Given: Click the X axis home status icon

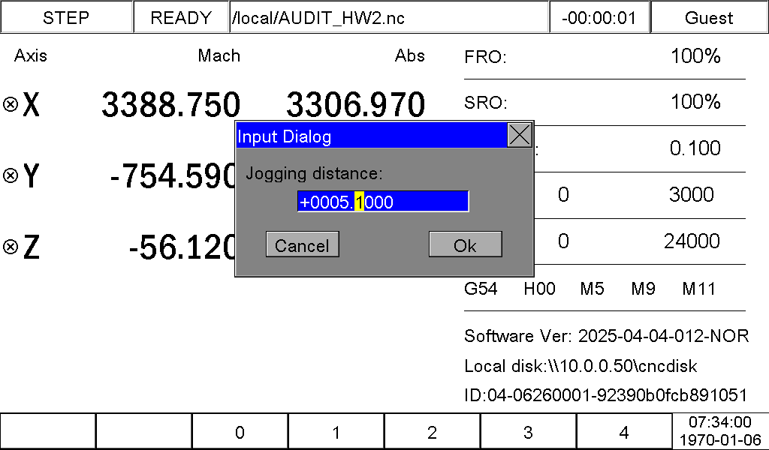Looking at the screenshot, I should pos(11,104).
